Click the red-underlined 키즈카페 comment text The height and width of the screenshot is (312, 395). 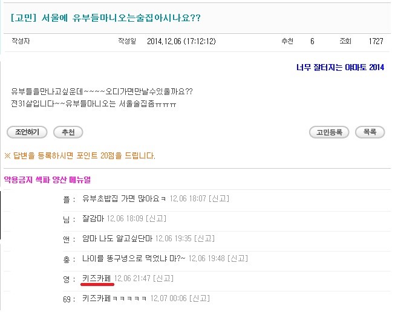(97, 279)
